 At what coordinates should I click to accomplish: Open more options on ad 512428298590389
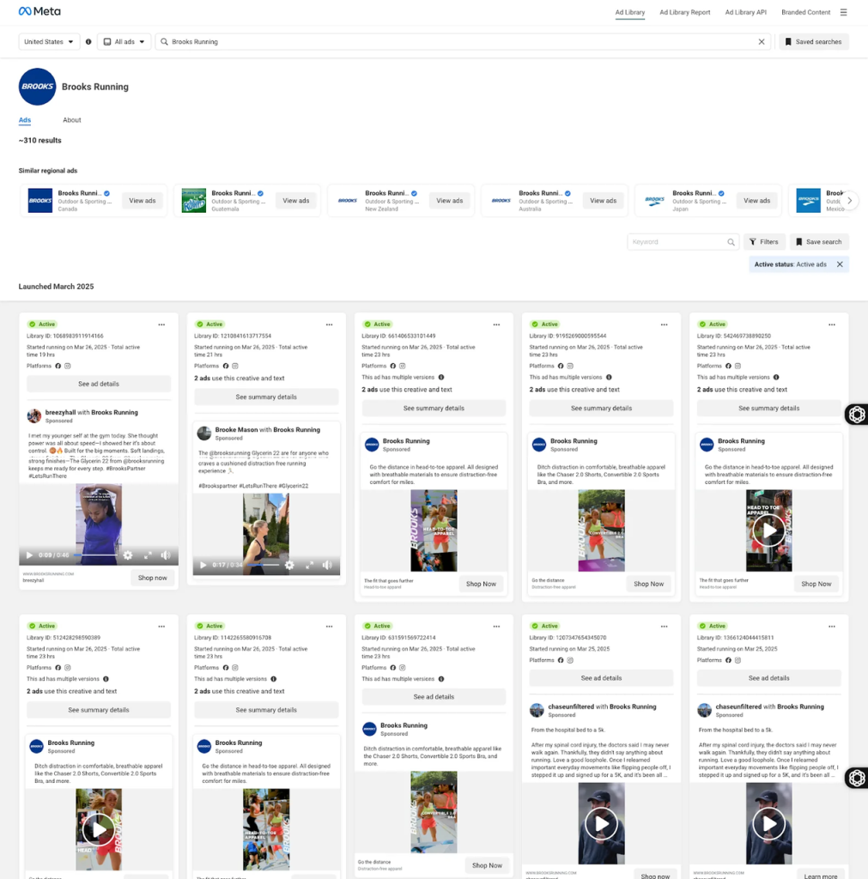click(161, 626)
